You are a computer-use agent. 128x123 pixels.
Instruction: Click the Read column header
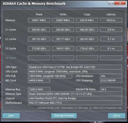pos(39,14)
